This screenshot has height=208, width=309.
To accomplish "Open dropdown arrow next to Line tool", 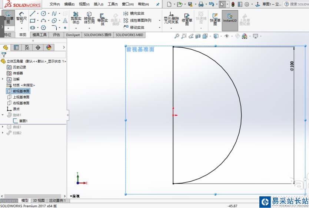I will click(38, 13).
